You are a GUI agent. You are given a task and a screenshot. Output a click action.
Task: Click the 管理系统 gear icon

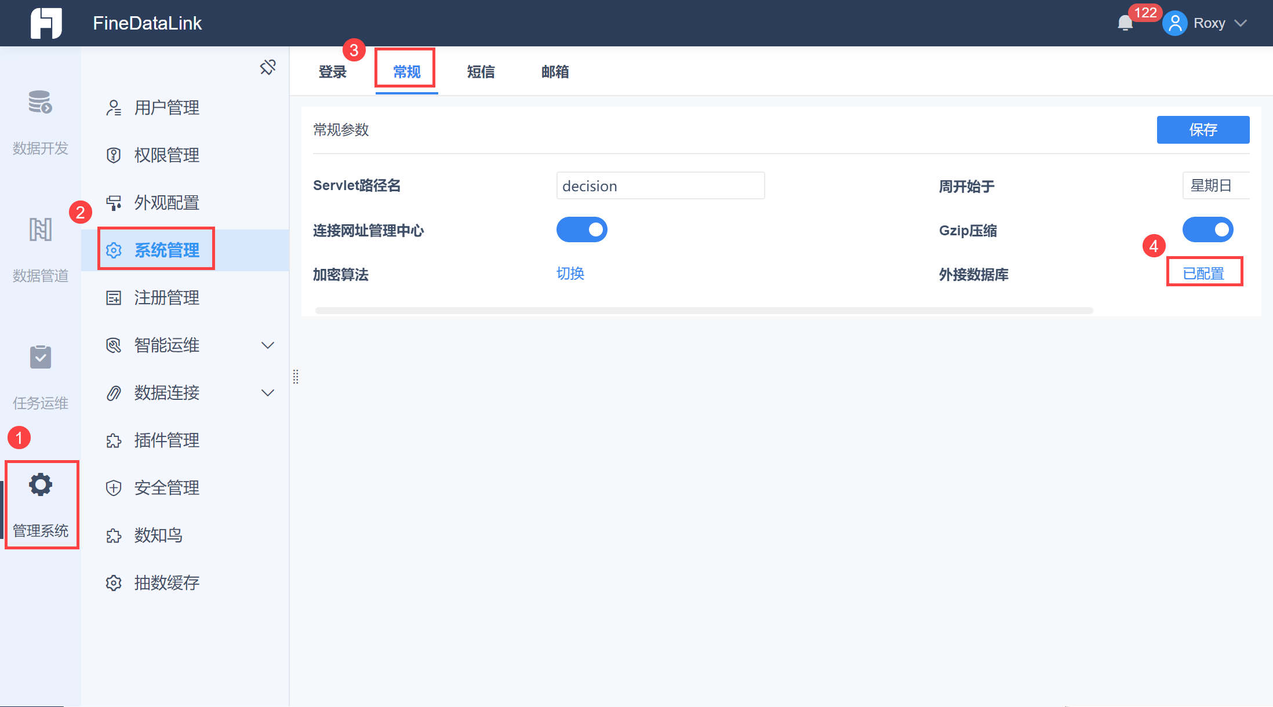click(x=41, y=484)
